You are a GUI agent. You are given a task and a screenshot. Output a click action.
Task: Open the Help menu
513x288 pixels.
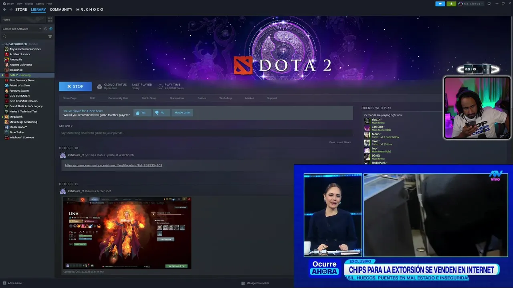pos(49,4)
